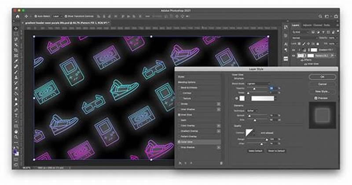
Task: Click the Share icon at top right
Action: tap(336, 16)
